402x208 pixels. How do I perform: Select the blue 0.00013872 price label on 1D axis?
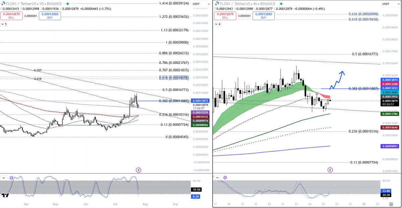click(x=199, y=101)
